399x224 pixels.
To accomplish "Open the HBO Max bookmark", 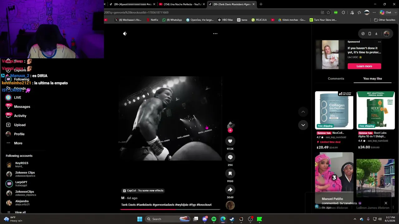I will pyautogui.click(x=225, y=20).
